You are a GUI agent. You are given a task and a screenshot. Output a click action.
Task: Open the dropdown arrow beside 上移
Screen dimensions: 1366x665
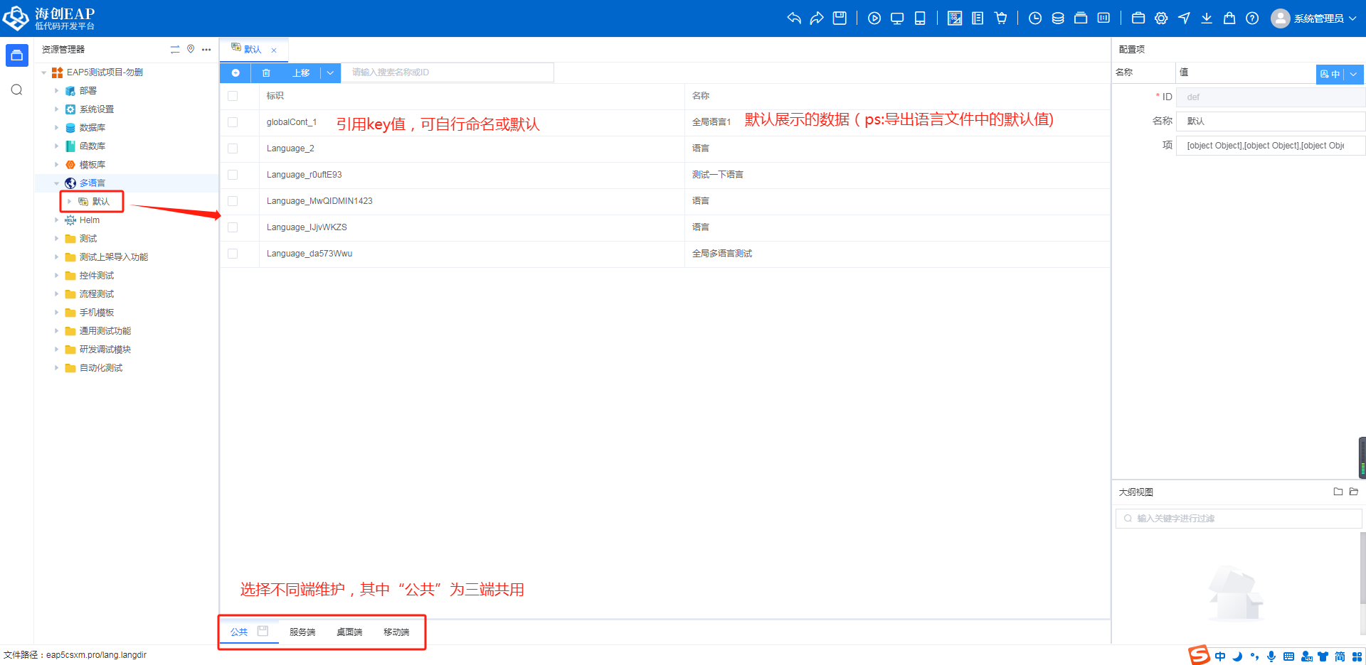click(x=330, y=72)
